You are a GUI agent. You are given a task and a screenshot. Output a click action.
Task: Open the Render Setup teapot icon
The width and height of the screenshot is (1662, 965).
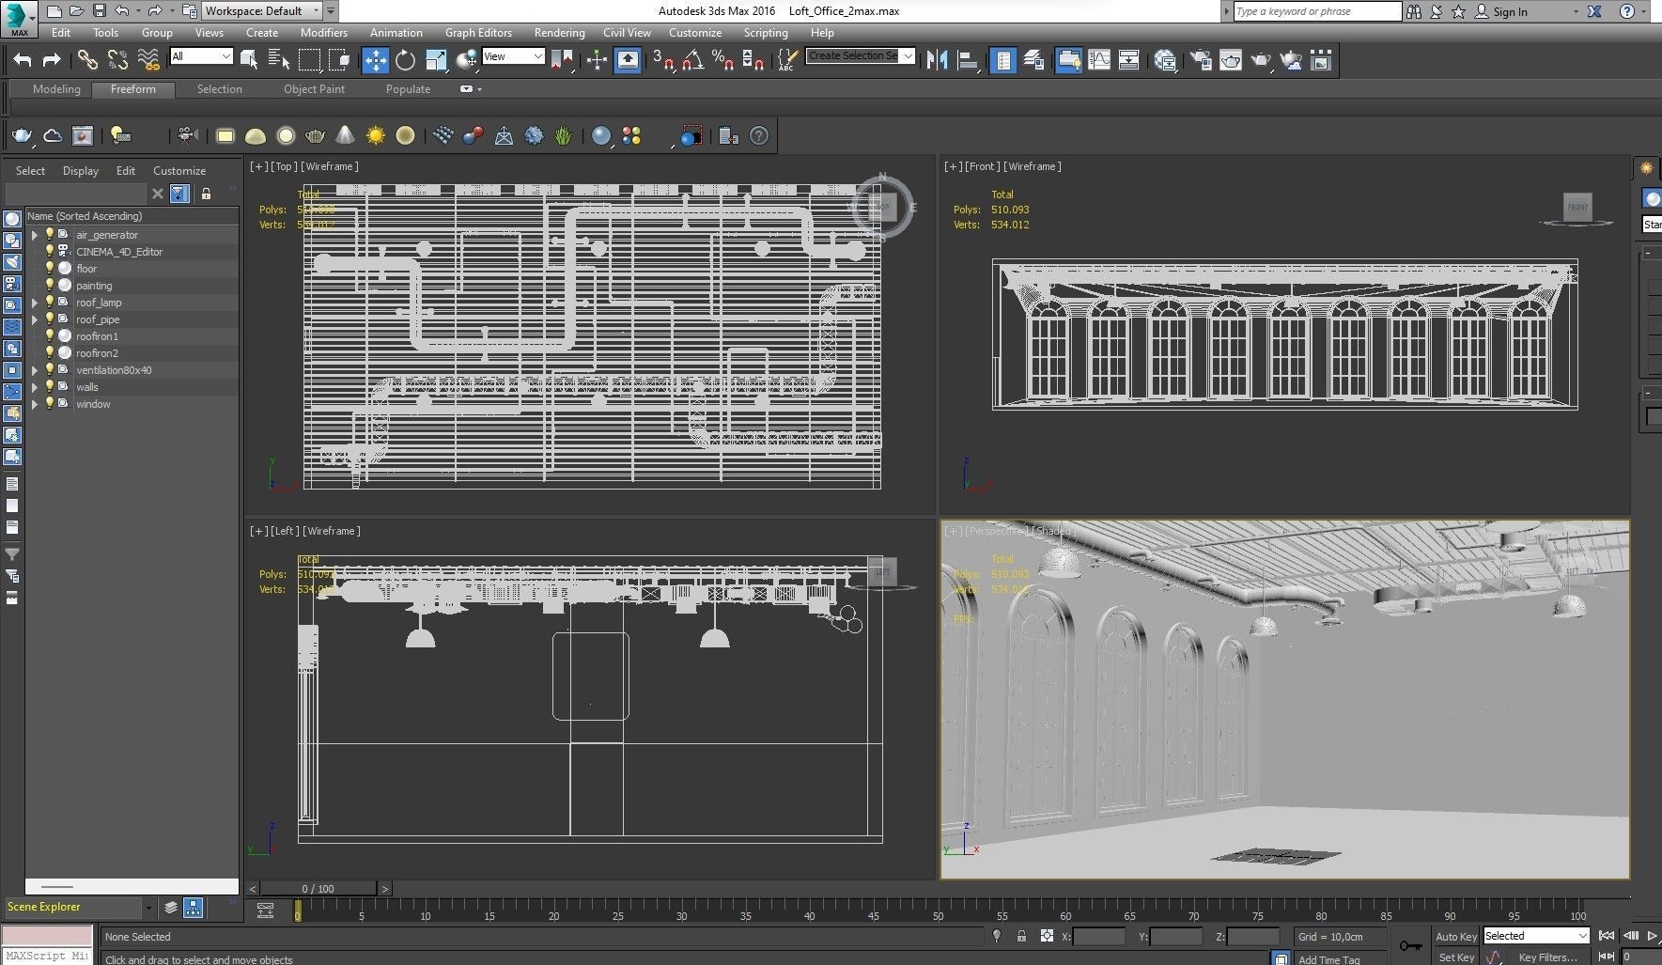tap(1201, 60)
